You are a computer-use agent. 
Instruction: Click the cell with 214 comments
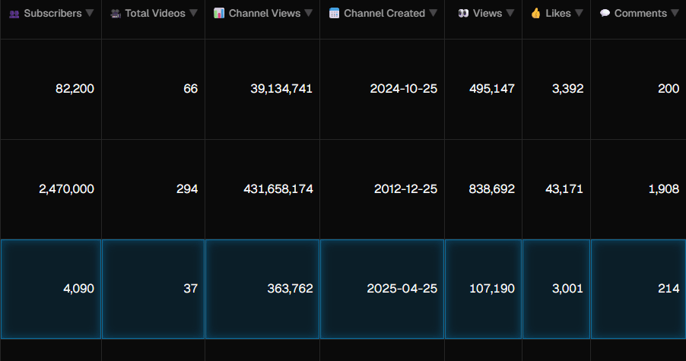click(x=638, y=289)
